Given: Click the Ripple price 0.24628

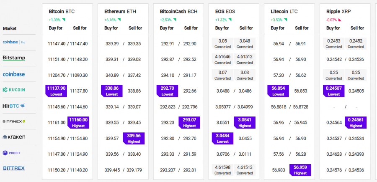Looking at the screenshot, I should [x=334, y=154].
